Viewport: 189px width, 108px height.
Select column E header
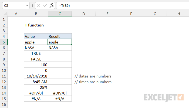coord(107,14)
